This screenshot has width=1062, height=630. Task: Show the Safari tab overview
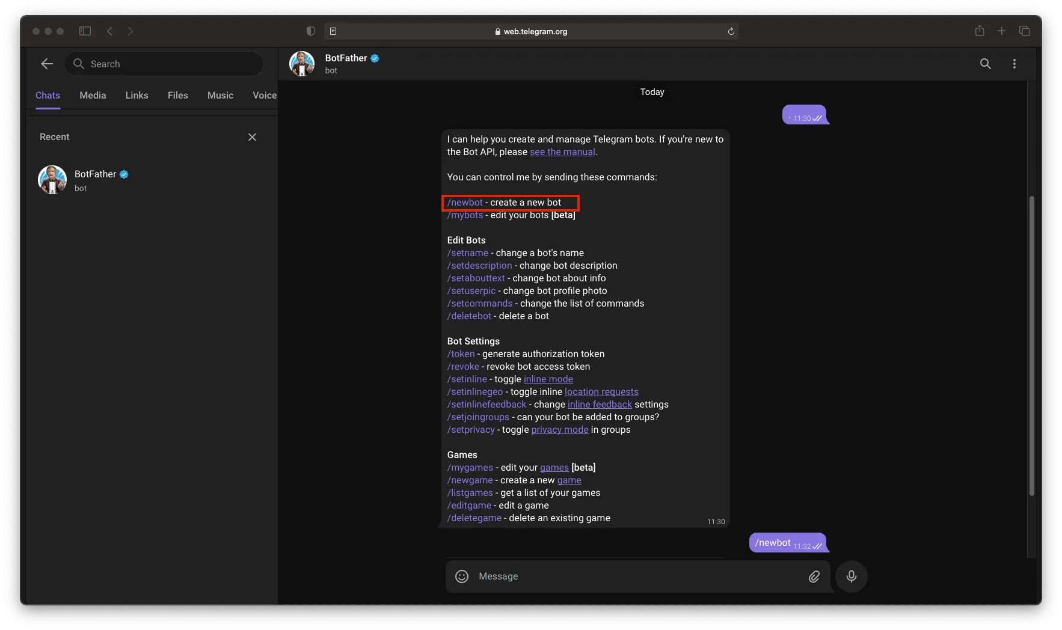pos(1025,31)
